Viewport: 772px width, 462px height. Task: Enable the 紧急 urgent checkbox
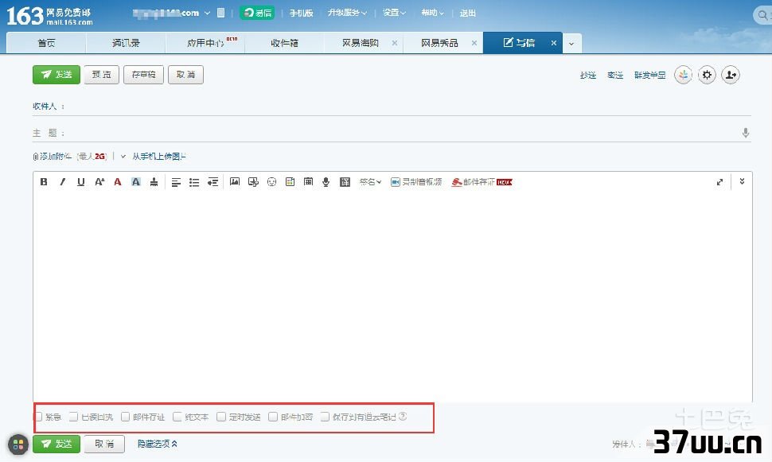click(38, 417)
